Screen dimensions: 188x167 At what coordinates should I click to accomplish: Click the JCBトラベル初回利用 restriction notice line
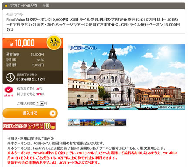[56, 144]
